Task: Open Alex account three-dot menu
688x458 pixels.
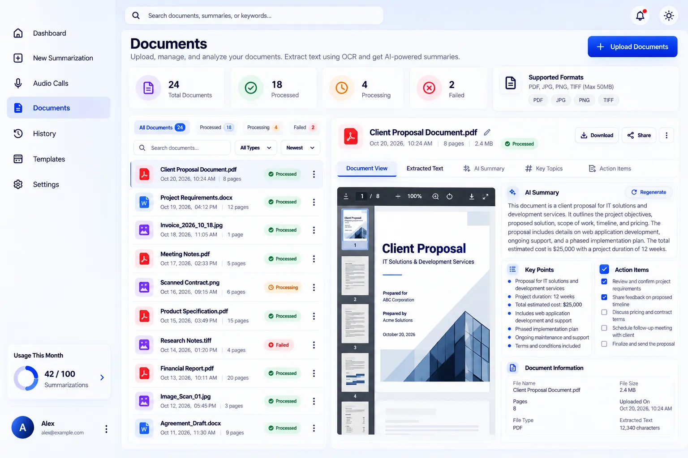Action: pos(106,429)
